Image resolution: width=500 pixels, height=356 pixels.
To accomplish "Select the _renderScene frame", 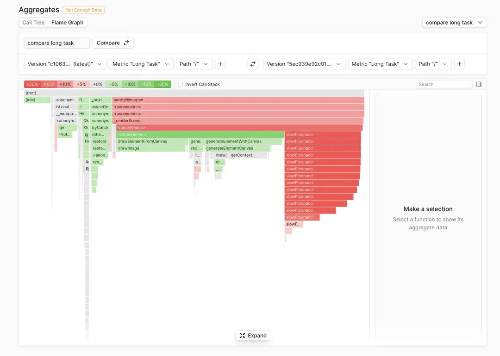I will click(238, 121).
